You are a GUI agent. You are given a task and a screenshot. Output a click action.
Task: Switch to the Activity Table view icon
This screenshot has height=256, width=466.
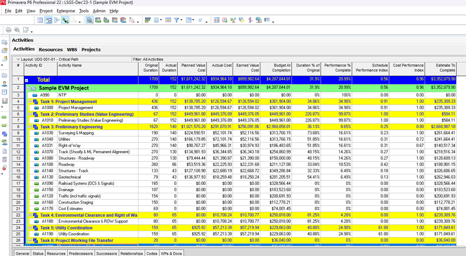pos(40,20)
